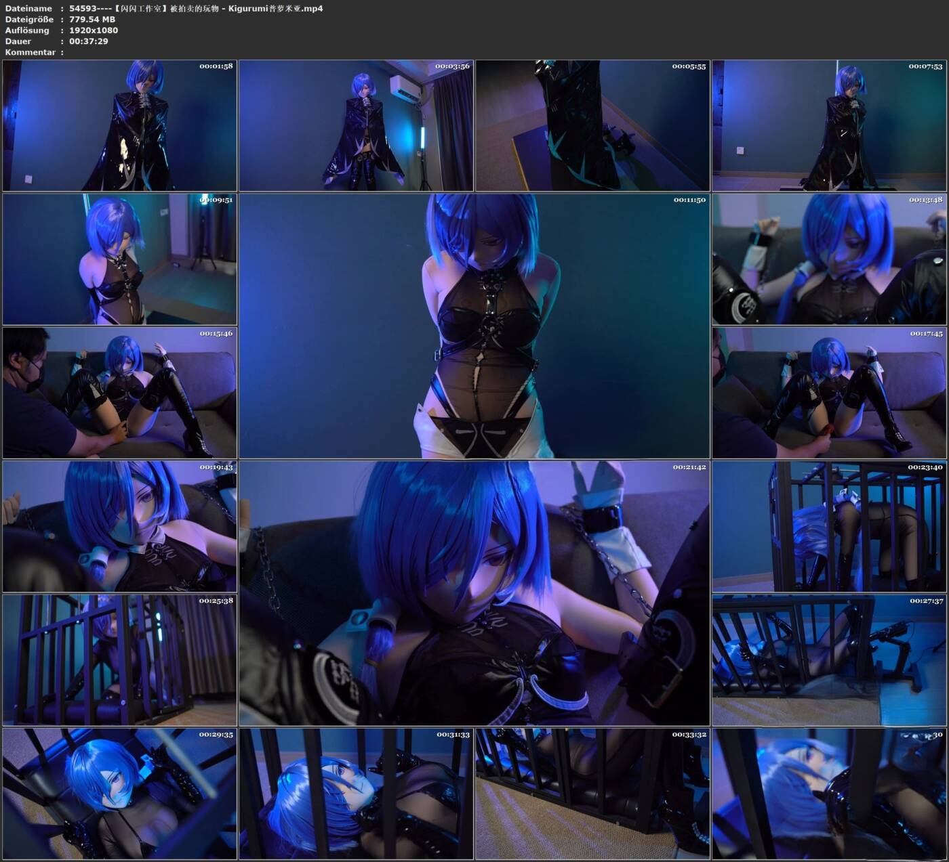Image resolution: width=949 pixels, height=862 pixels.
Task: Open the thumbnail stamped 00:33:32
Action: [592, 794]
